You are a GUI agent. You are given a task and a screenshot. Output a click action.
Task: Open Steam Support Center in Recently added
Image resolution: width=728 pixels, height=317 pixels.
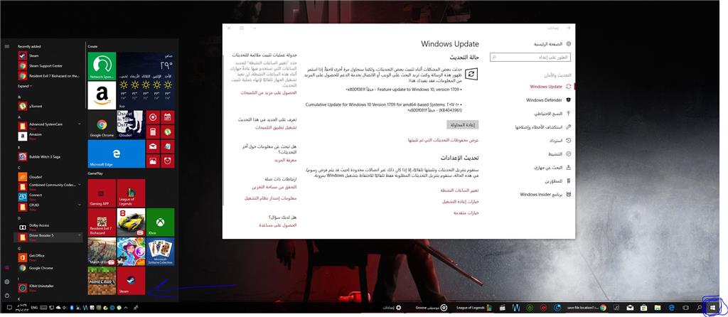coord(48,66)
